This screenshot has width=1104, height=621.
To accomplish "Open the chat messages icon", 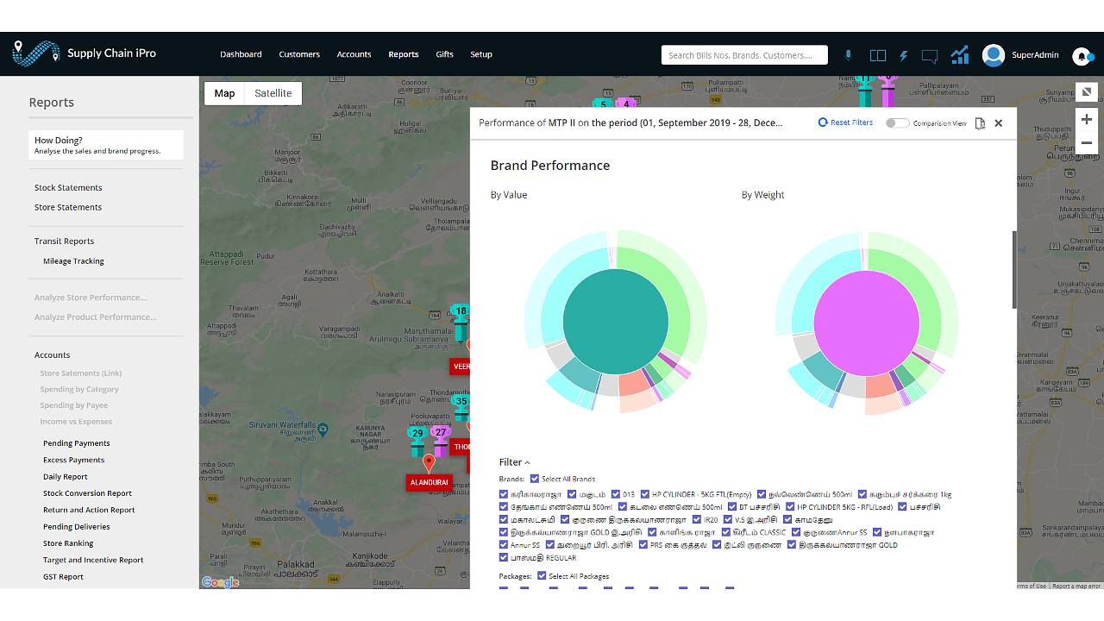I will (x=930, y=56).
